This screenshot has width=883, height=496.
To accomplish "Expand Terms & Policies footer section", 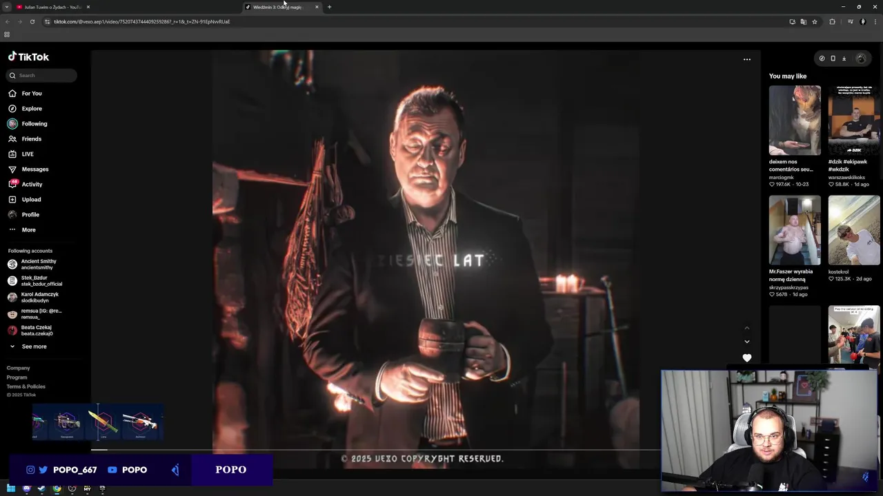I will click(26, 386).
